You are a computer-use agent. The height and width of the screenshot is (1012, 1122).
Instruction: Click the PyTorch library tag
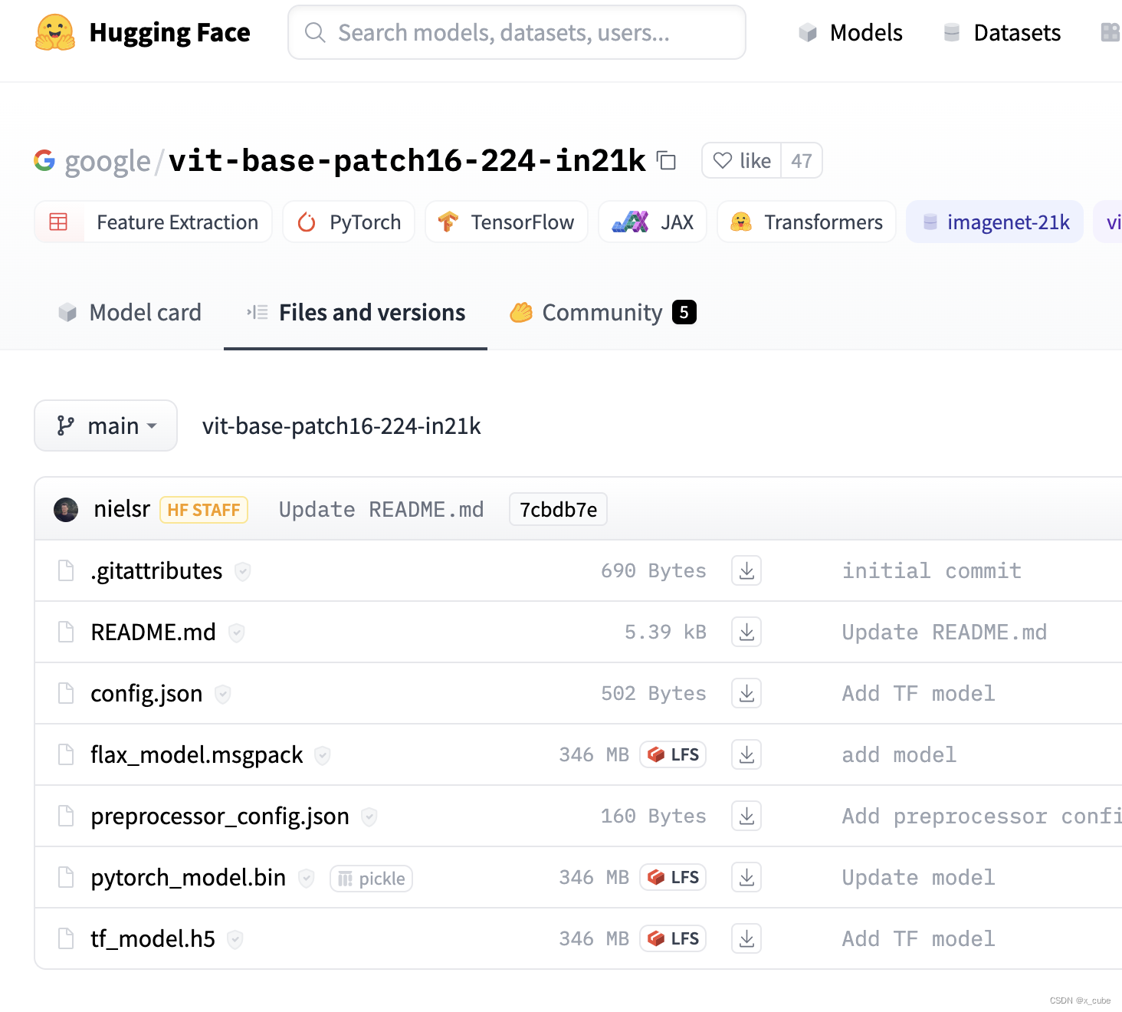349,222
